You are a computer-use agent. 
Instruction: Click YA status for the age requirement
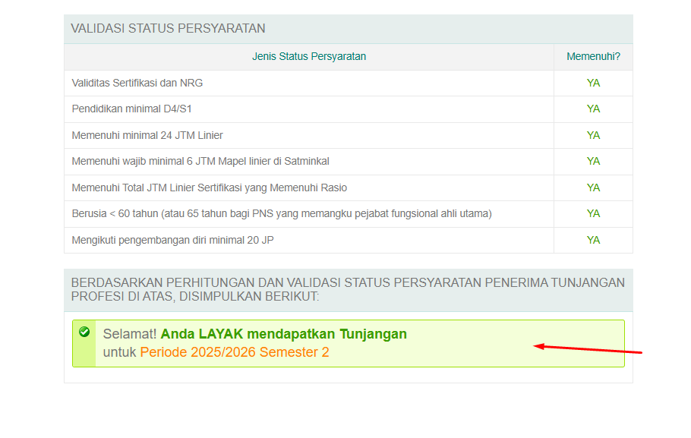tap(593, 213)
